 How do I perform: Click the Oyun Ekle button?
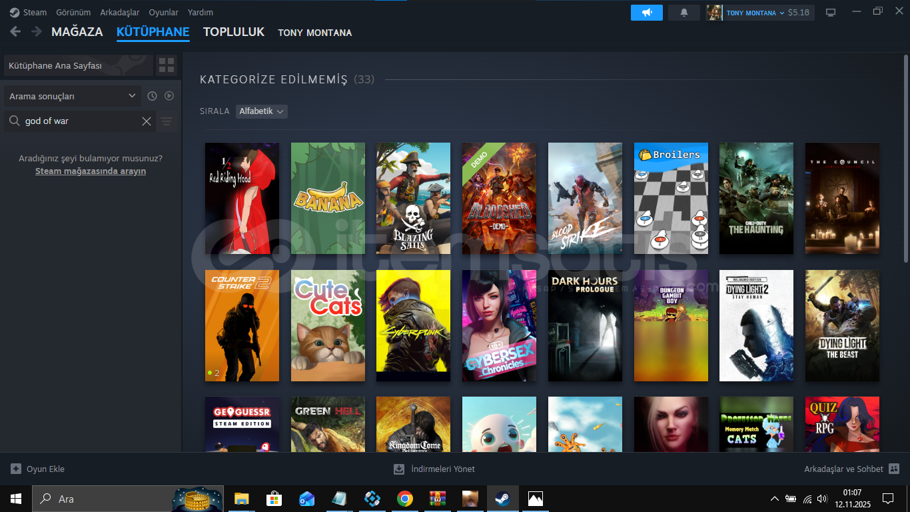[38, 469]
